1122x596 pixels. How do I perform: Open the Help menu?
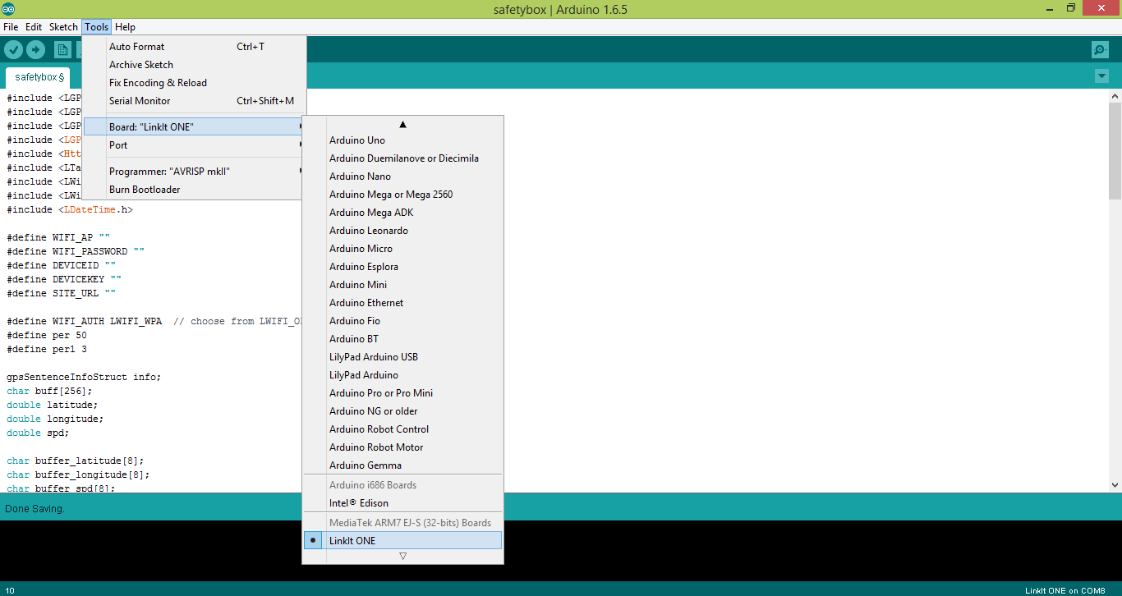click(x=125, y=27)
